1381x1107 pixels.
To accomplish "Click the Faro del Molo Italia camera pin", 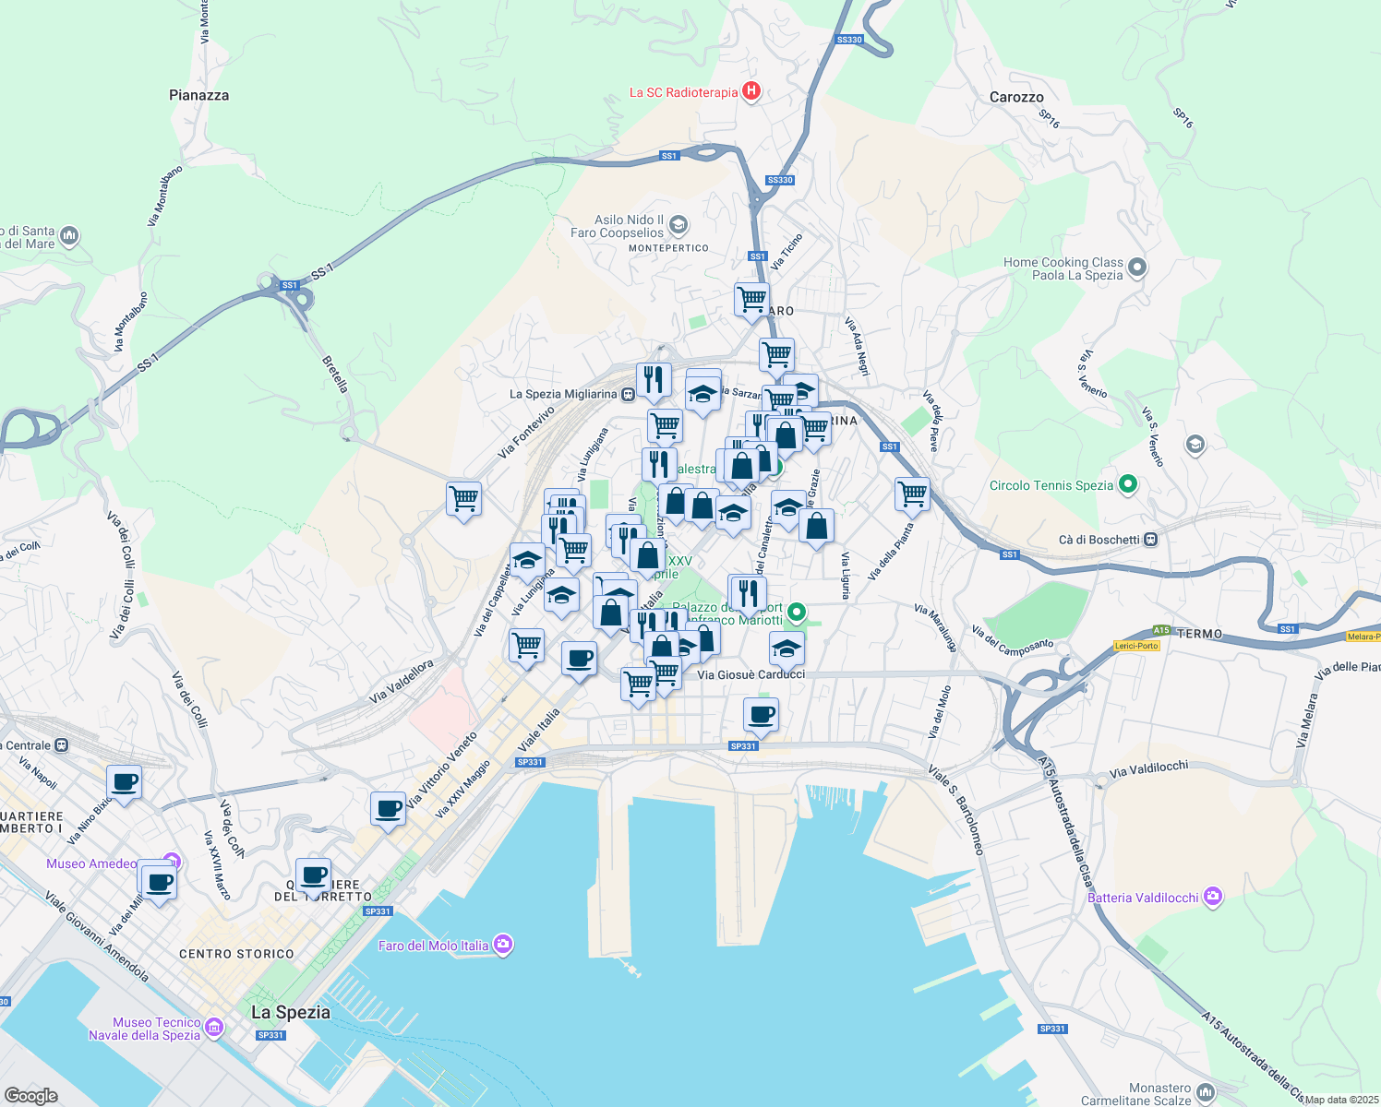I will [503, 945].
